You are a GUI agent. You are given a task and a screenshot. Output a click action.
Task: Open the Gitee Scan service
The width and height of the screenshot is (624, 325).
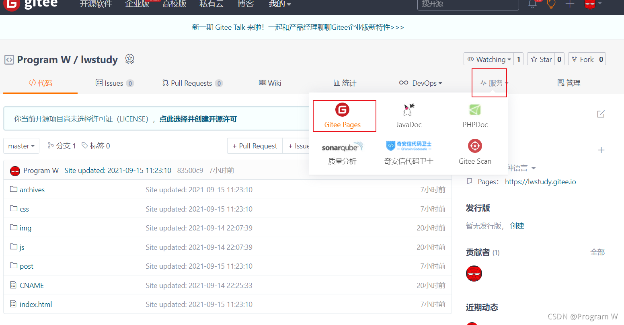point(475,153)
